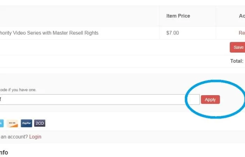Click the 'an account?' text beside Login
The height and width of the screenshot is (157, 245).
click(x=14, y=137)
